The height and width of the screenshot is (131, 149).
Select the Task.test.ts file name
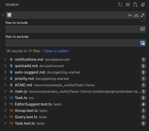click(x=25, y=123)
